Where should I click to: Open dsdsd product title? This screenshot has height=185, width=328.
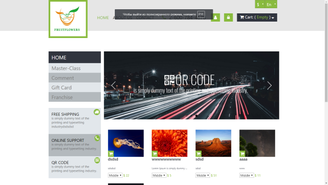pos(113,159)
